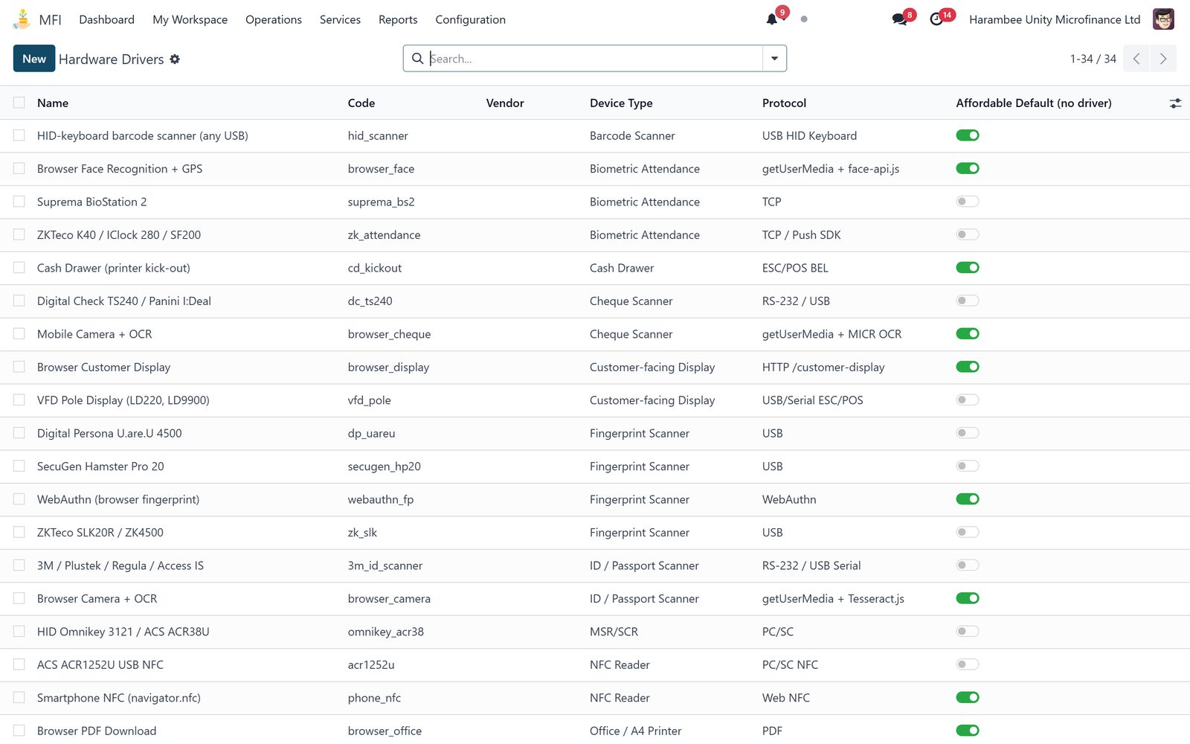Sort by the Vendor column header

point(505,103)
